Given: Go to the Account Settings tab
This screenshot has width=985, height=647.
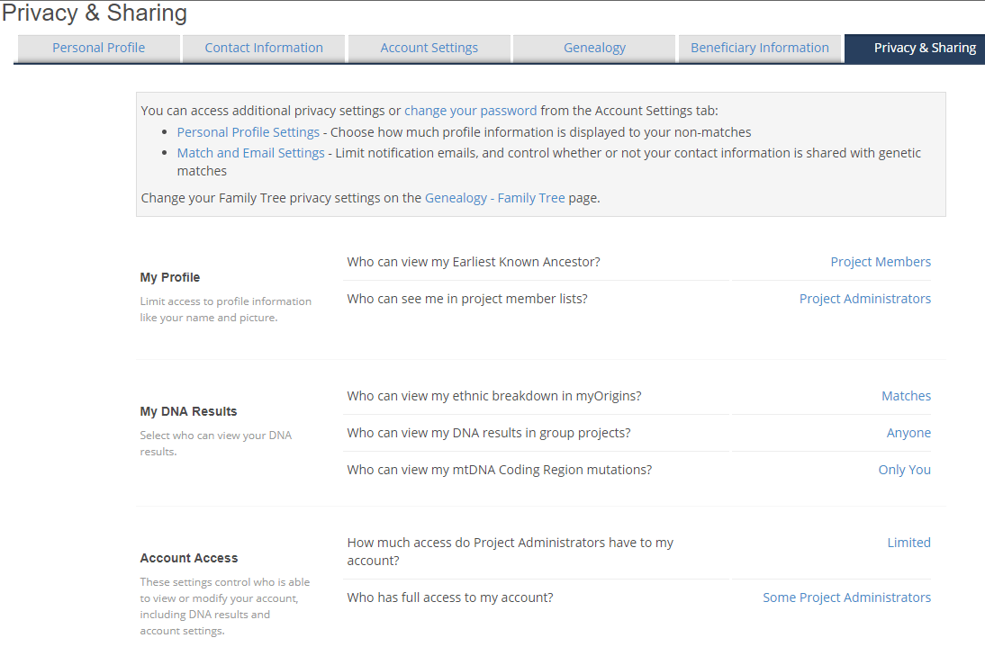Looking at the screenshot, I should point(429,48).
